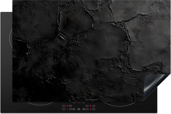171x114 pixels.
Task: Tap the red 4 heat level display
Action: tap(67, 109)
